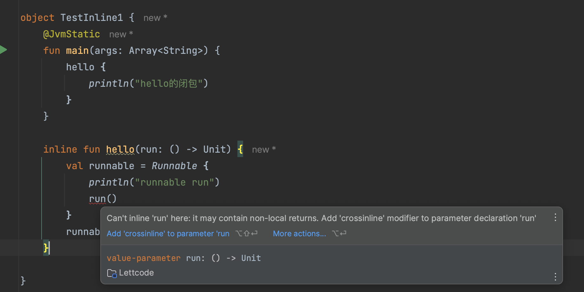The image size is (584, 292).
Task: Click the Lettcode module folder icon
Action: coord(112,273)
